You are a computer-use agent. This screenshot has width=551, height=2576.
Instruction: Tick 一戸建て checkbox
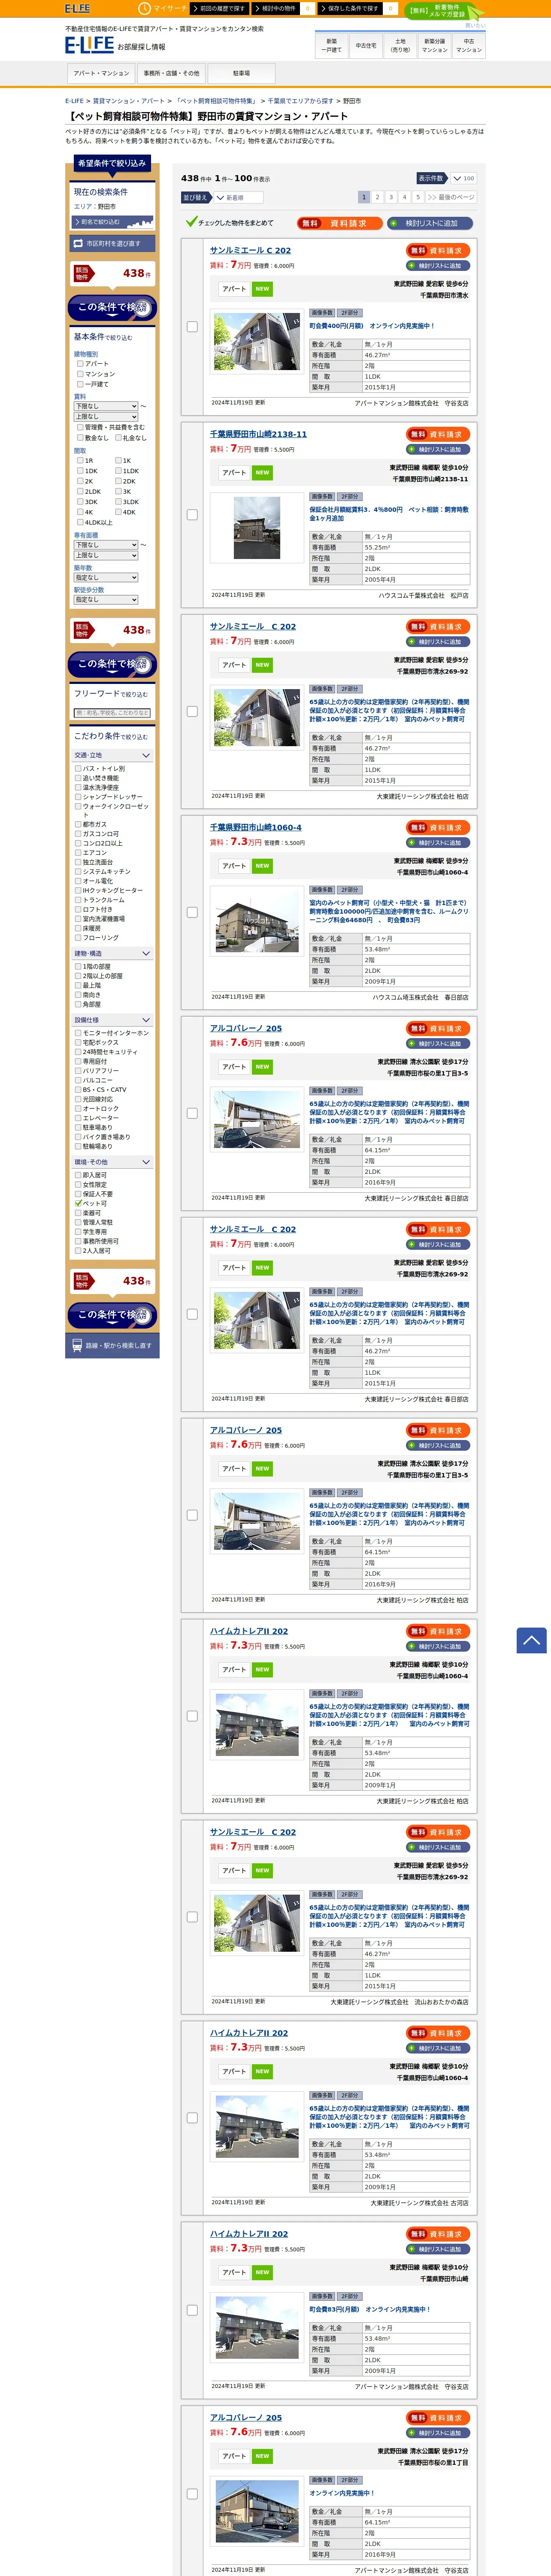pyautogui.click(x=80, y=384)
